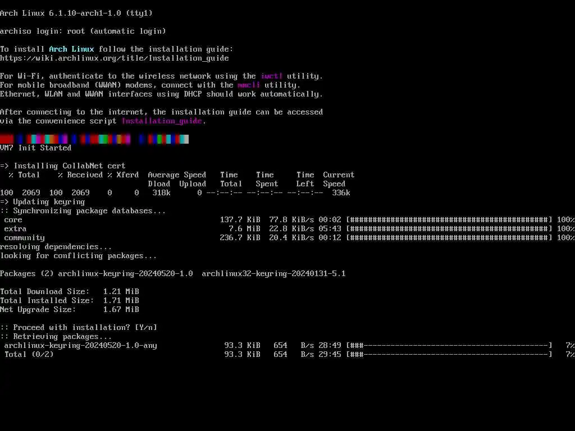The width and height of the screenshot is (575, 431).
Task: Click the '29:45' total time estimate
Action: tap(330, 355)
